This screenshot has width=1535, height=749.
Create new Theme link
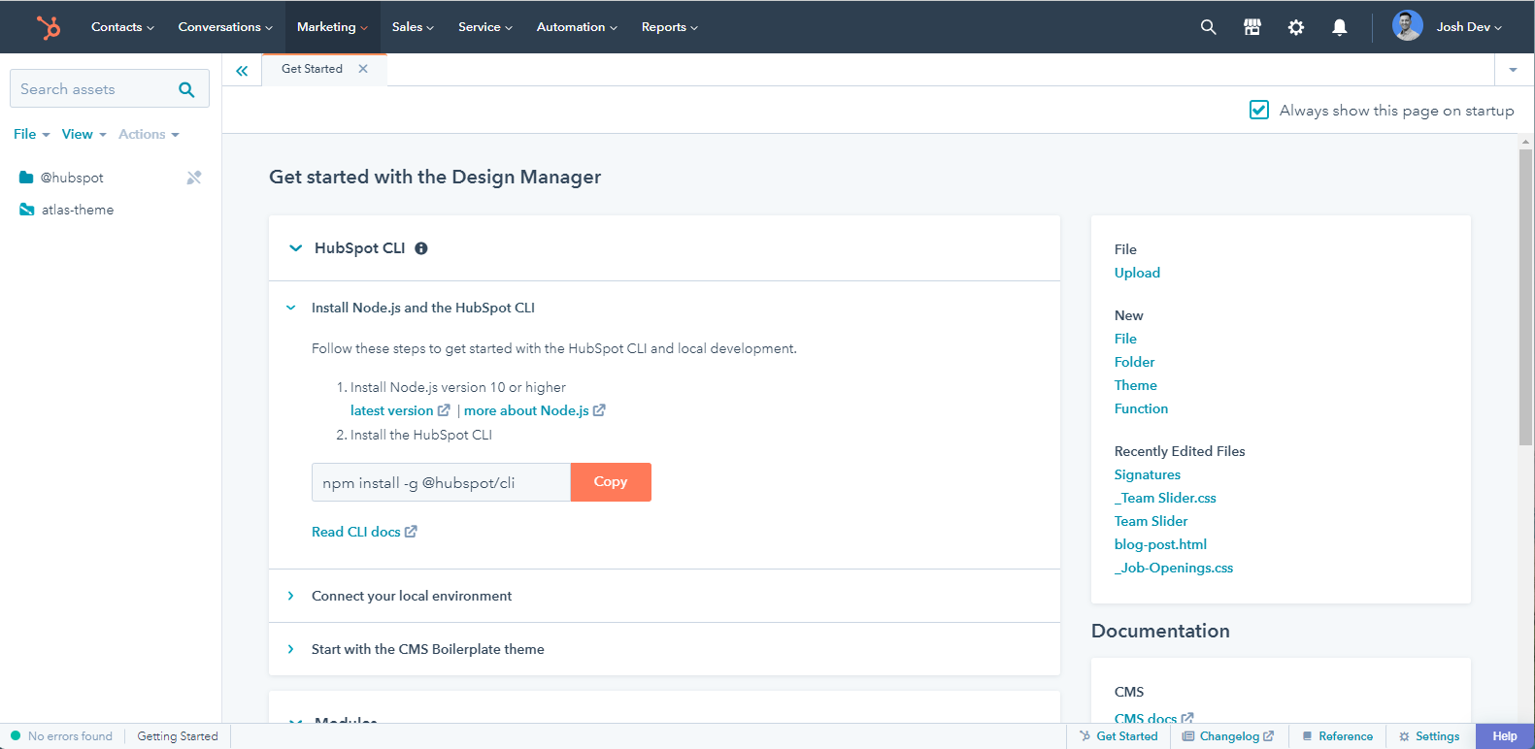(1135, 385)
